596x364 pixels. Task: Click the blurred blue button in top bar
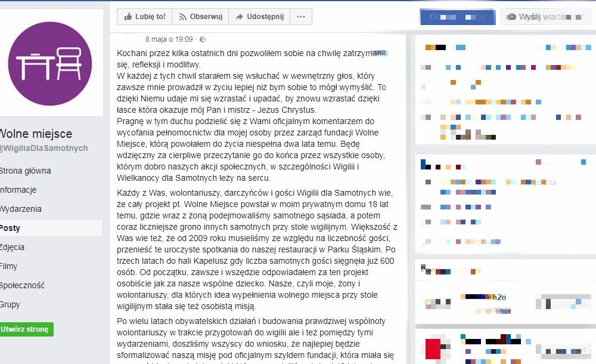pos(458,17)
